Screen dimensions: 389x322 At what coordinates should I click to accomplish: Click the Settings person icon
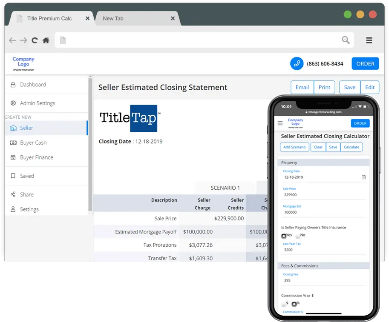pos(13,209)
